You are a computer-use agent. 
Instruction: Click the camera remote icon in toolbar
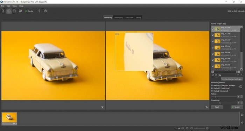coord(20,11)
